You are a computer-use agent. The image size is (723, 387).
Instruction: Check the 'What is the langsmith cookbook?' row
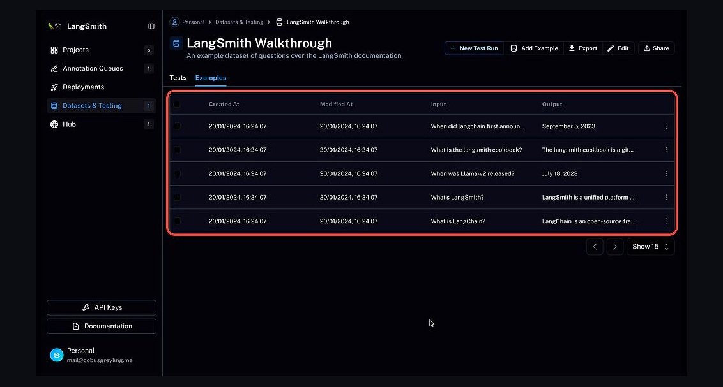click(x=177, y=150)
